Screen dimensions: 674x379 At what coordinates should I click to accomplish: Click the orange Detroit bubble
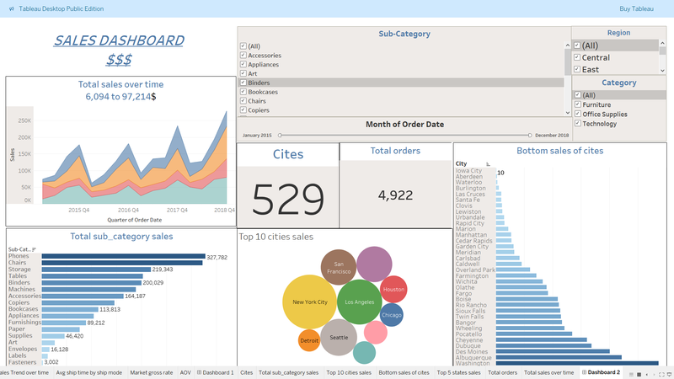click(309, 340)
